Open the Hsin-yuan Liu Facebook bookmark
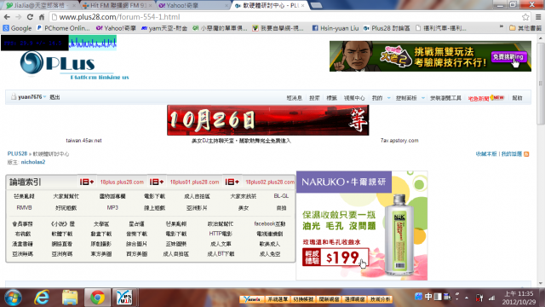 pyautogui.click(x=335, y=28)
